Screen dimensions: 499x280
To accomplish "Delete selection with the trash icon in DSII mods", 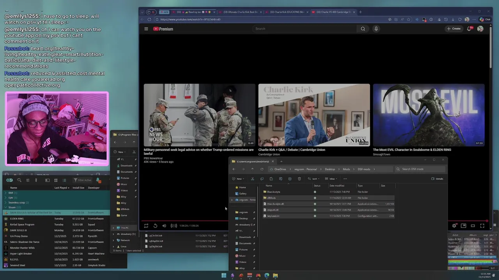I will [299, 179].
